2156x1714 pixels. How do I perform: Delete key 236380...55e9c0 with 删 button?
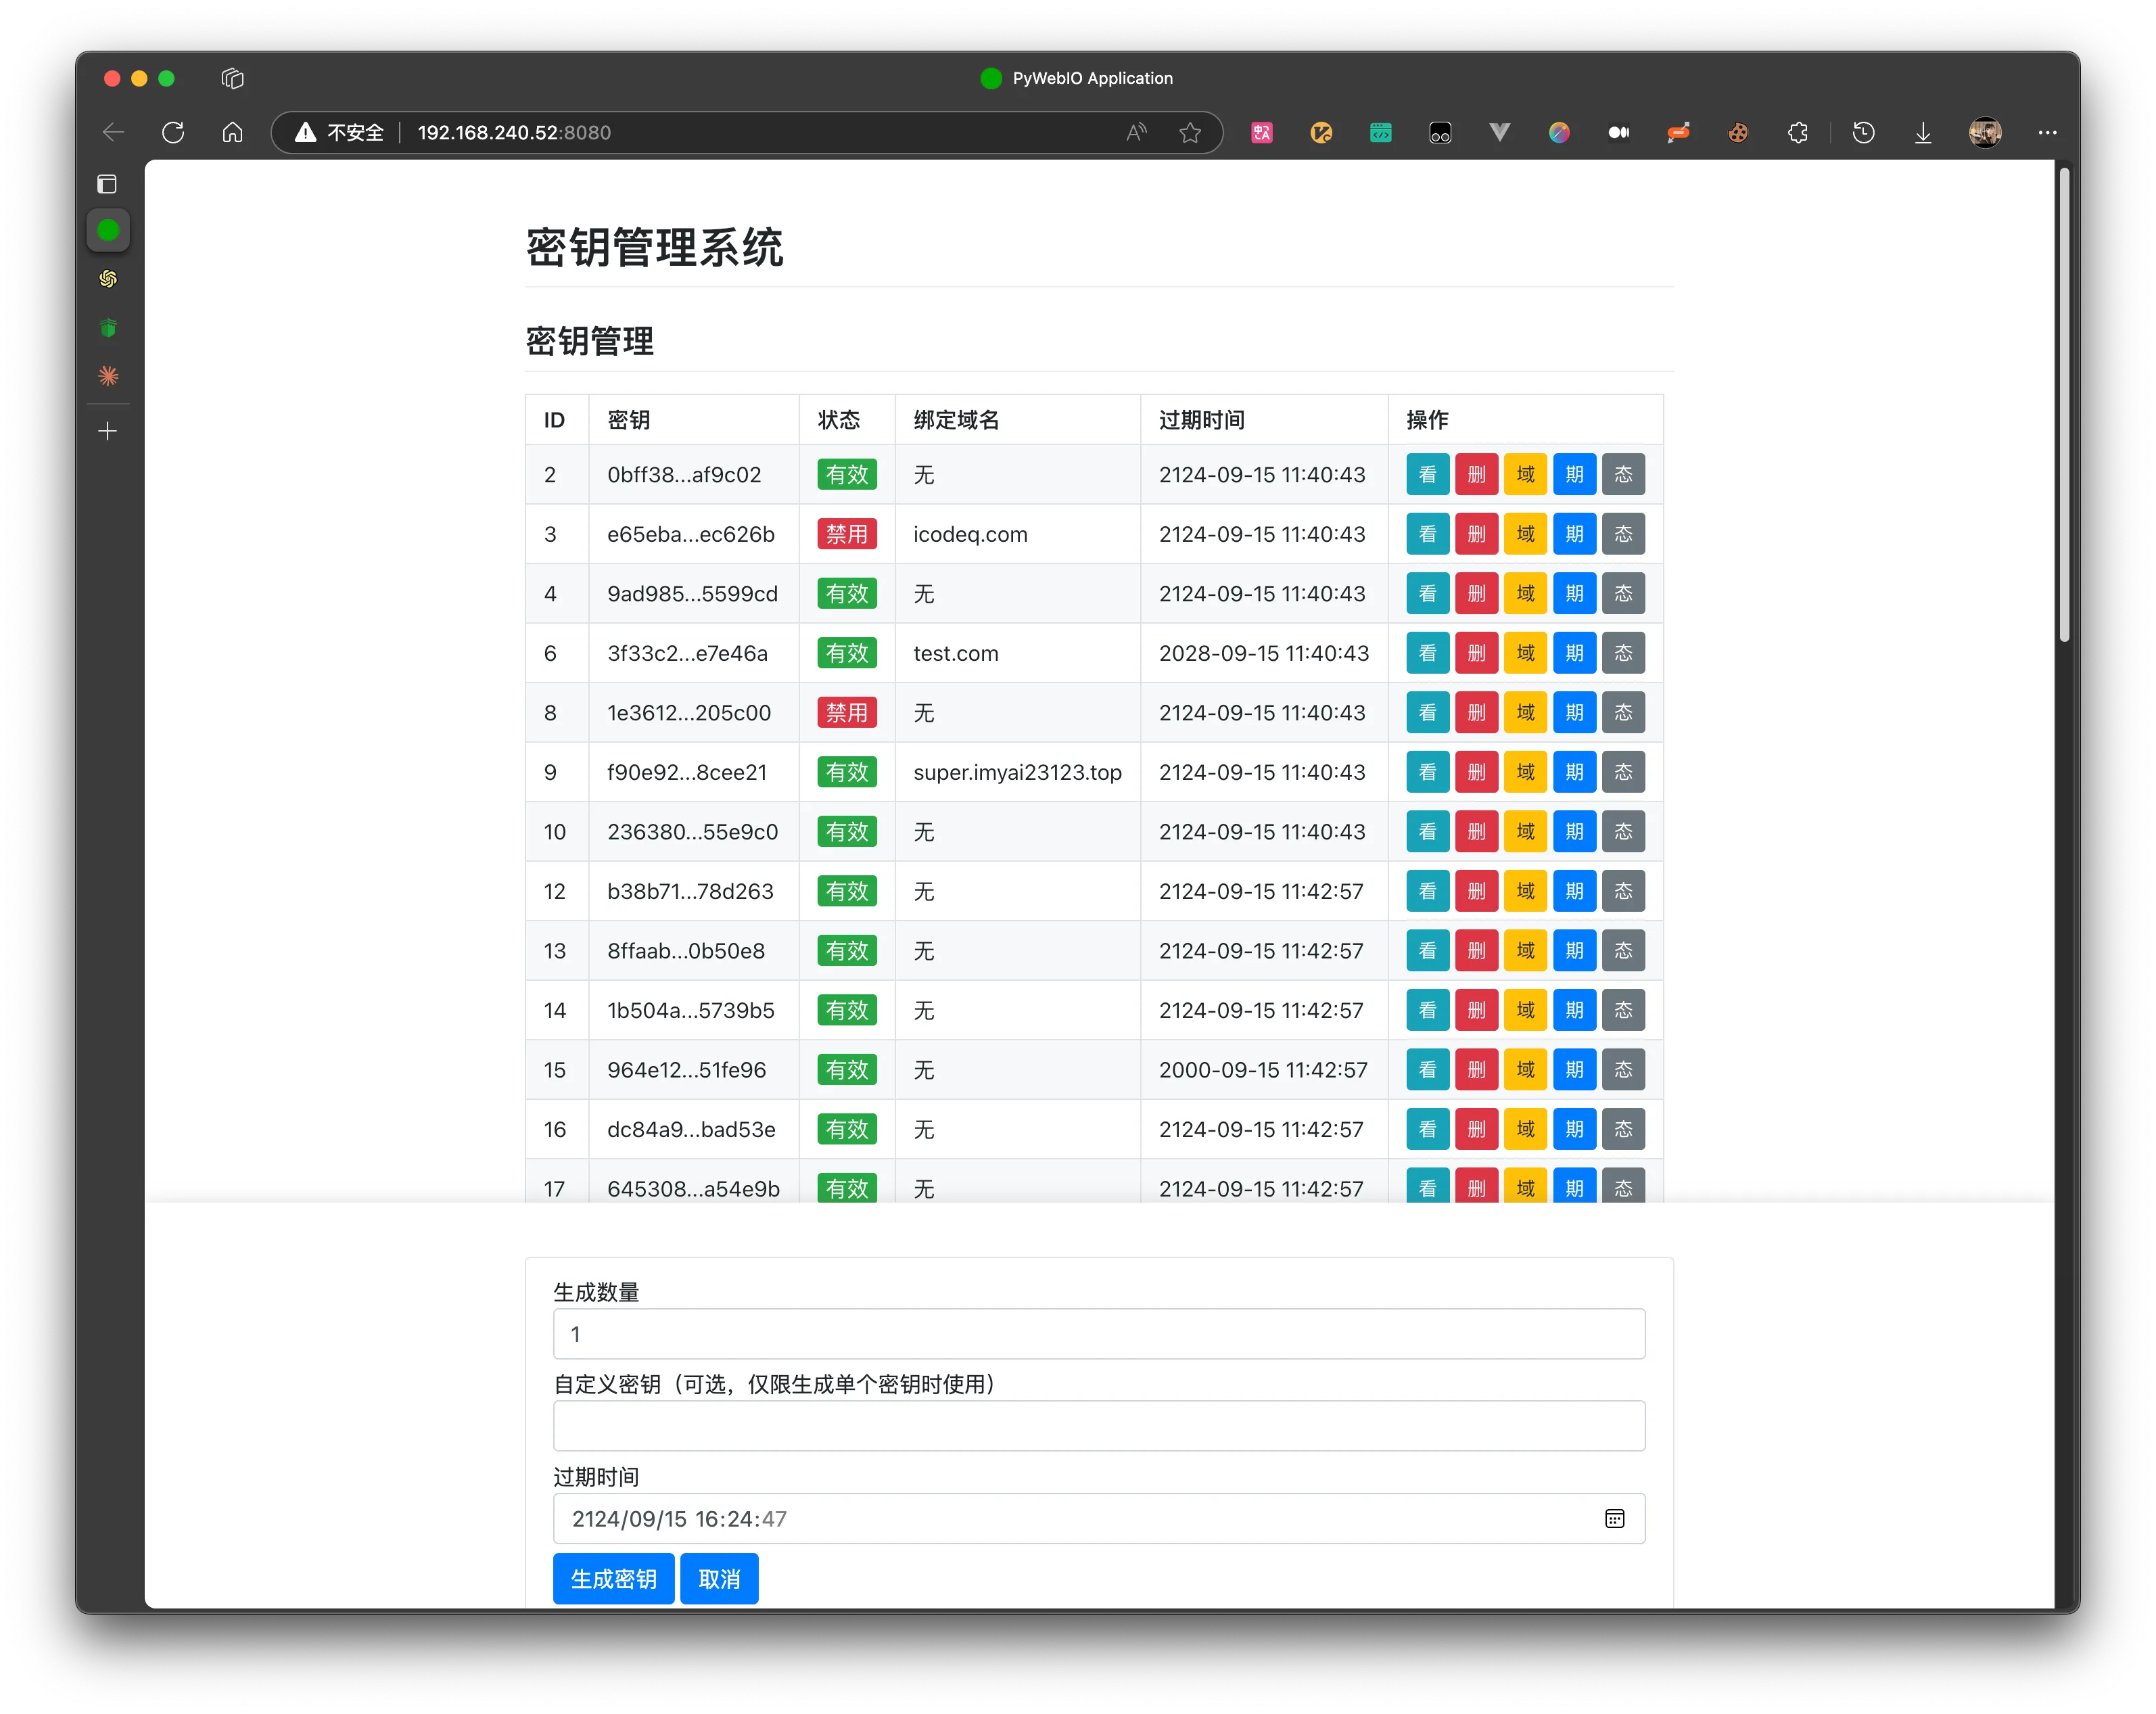click(x=1476, y=832)
